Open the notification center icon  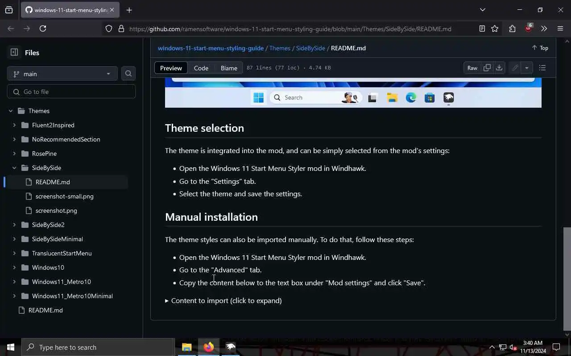coord(556,347)
